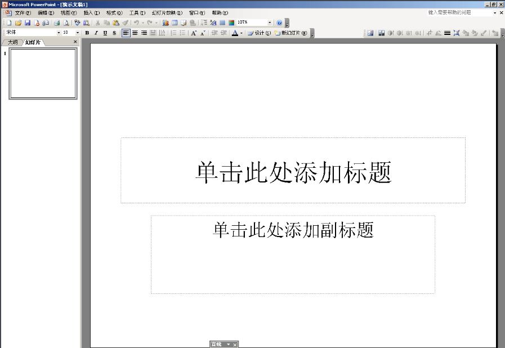
Task: Open the font name dropdown (宋体)
Action: [59, 33]
